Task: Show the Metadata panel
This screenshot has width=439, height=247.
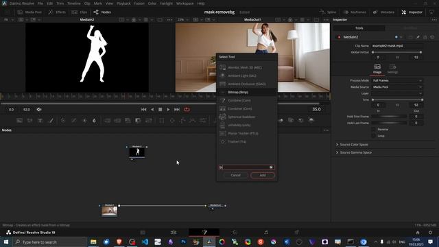Action: [383, 12]
